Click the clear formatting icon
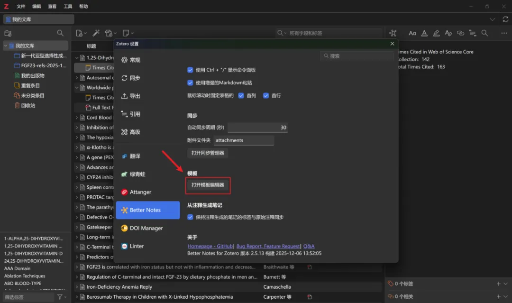The image size is (512, 303). coord(448,33)
